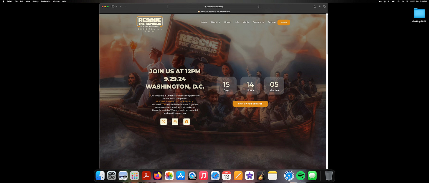Open the Edit menu
The height and width of the screenshot is (183, 429).
coord(22,1)
